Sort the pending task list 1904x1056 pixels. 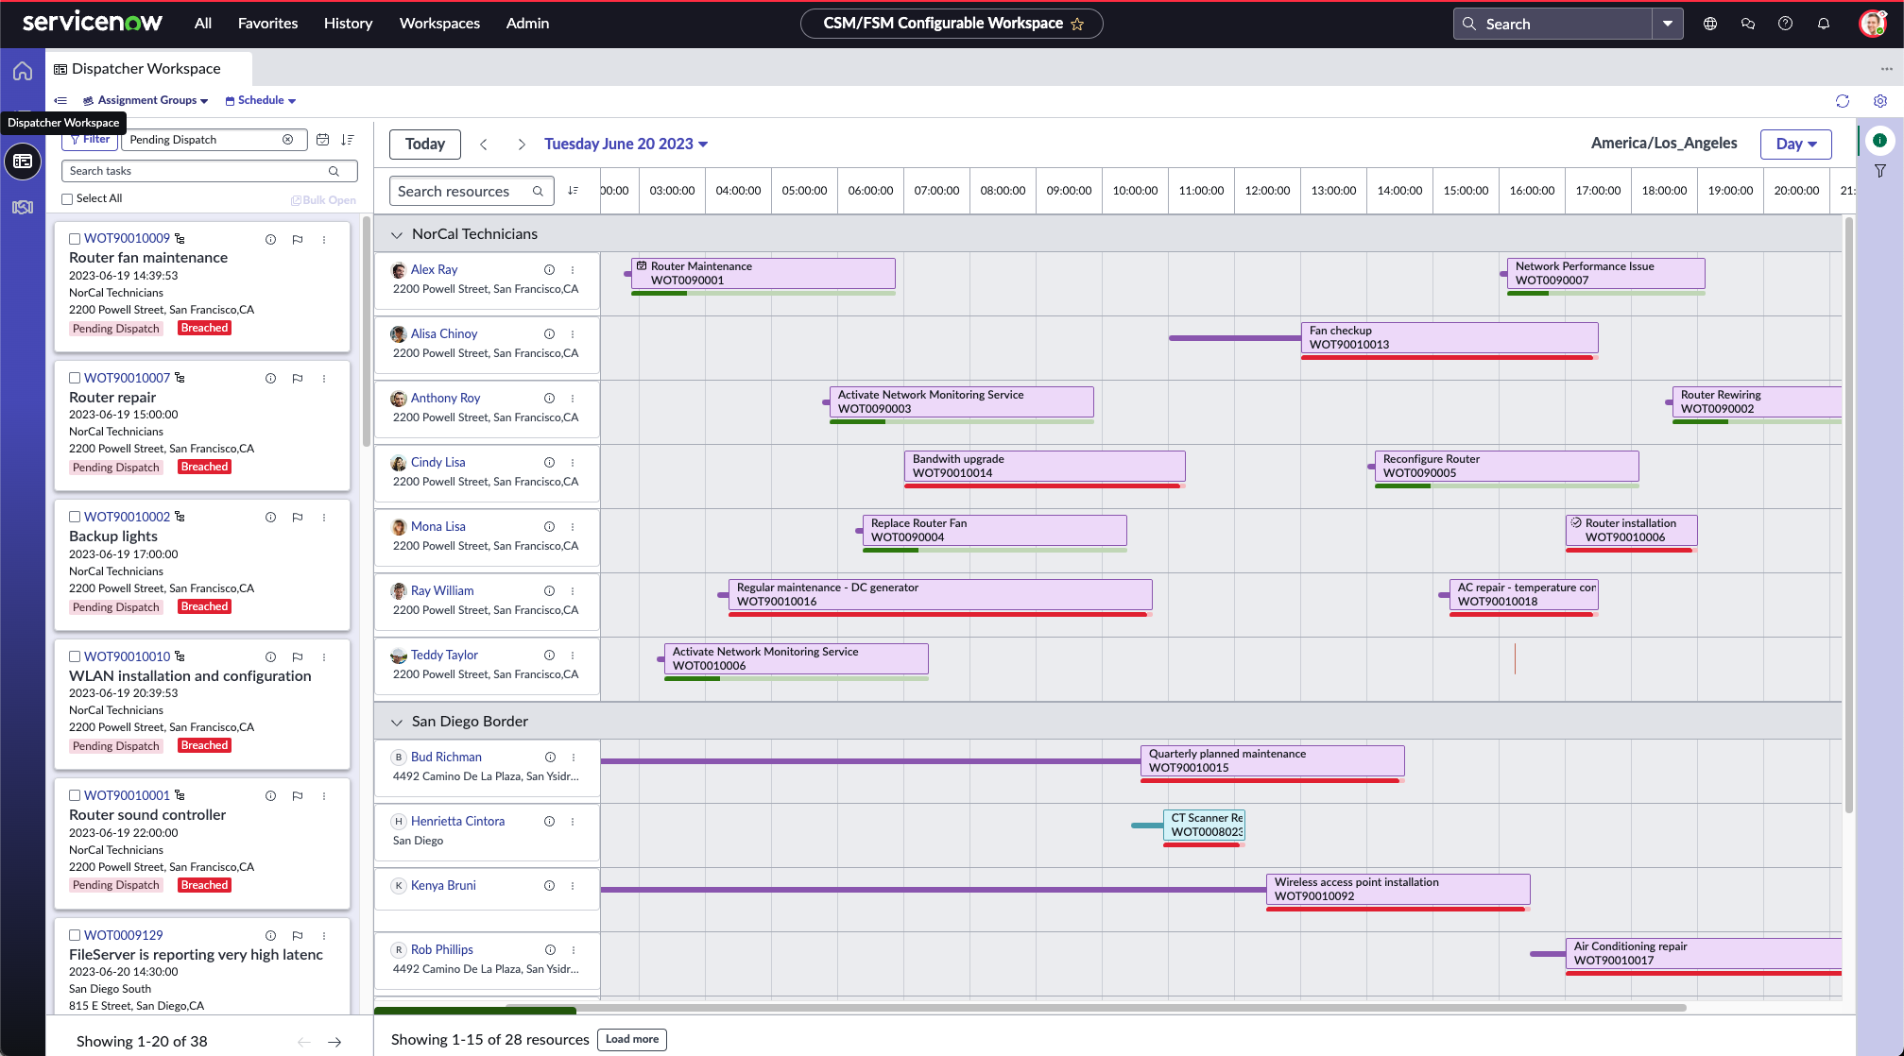tap(348, 140)
